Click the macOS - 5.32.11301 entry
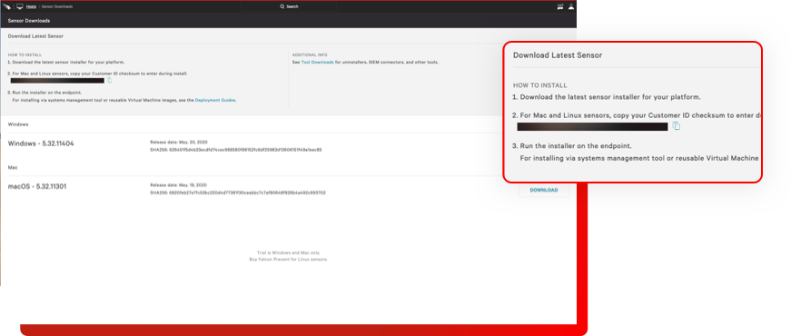 tap(37, 186)
